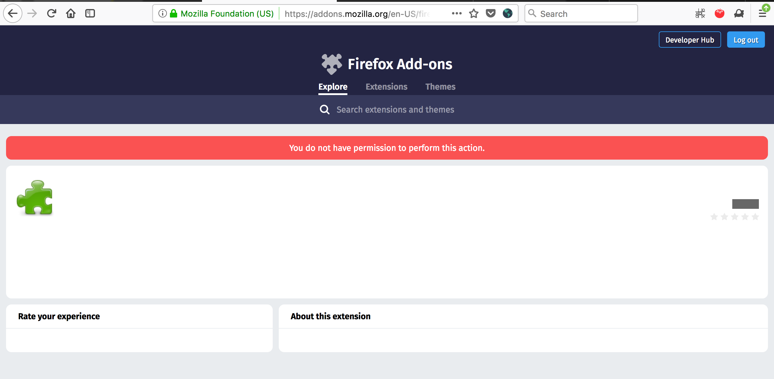Switch to the Themes tab
The image size is (774, 379).
pyautogui.click(x=440, y=87)
